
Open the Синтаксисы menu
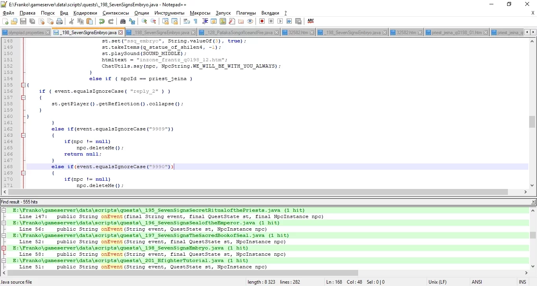click(x=116, y=13)
